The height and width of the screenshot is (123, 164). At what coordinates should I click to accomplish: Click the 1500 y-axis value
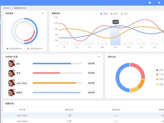click(x=56, y=17)
